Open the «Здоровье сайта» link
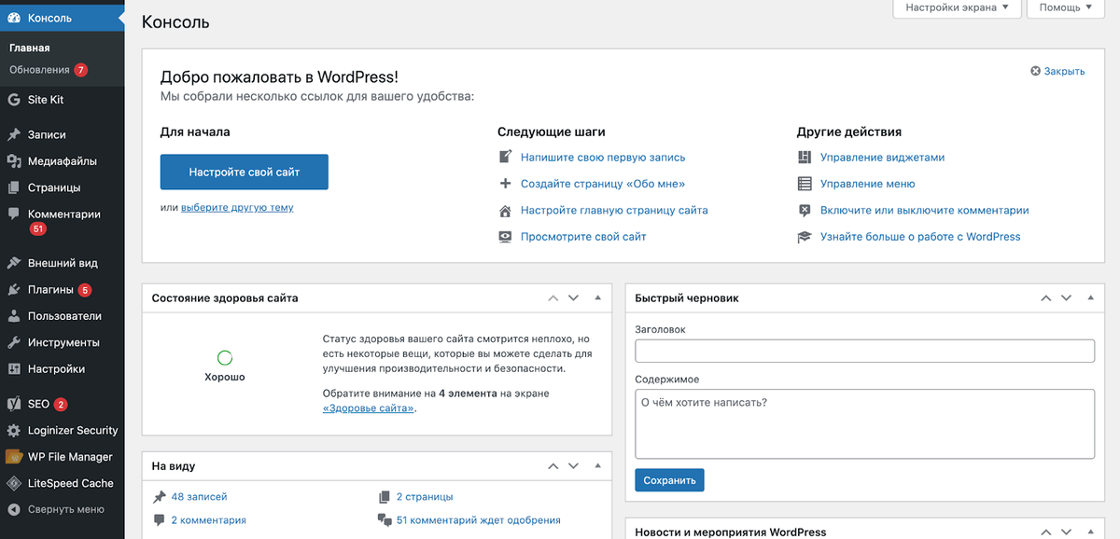The image size is (1120, 539). (369, 408)
